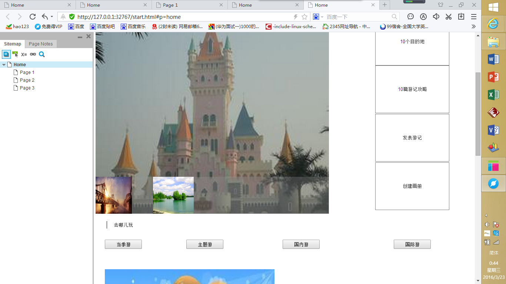Click the search magnifier in browser search box
This screenshot has height=284, width=506.
point(395,17)
